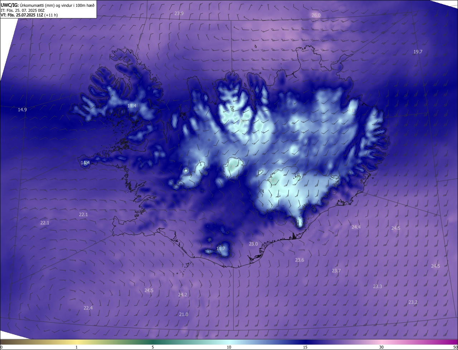Image resolution: width=458 pixels, height=350 pixels.
Task: Click the "23.0" value label on the map
Action: tap(253, 244)
